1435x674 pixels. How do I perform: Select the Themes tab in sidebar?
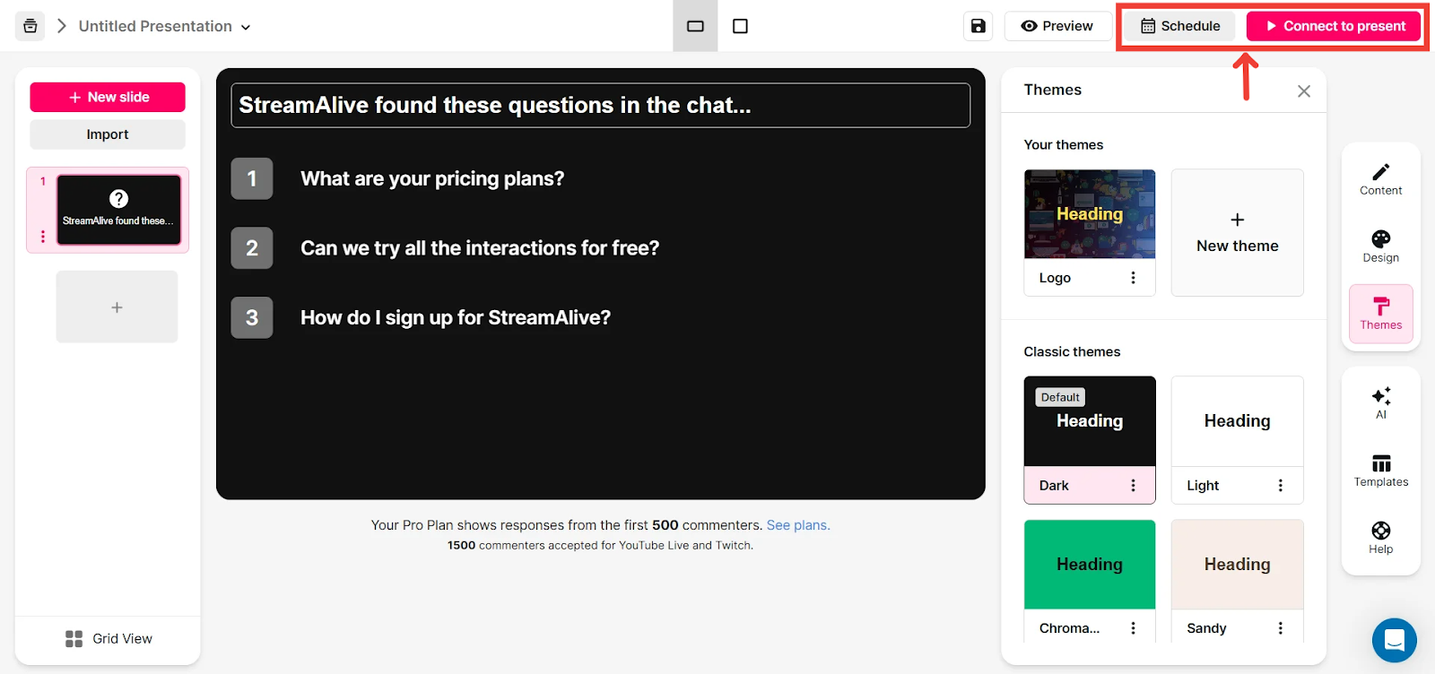tap(1380, 314)
